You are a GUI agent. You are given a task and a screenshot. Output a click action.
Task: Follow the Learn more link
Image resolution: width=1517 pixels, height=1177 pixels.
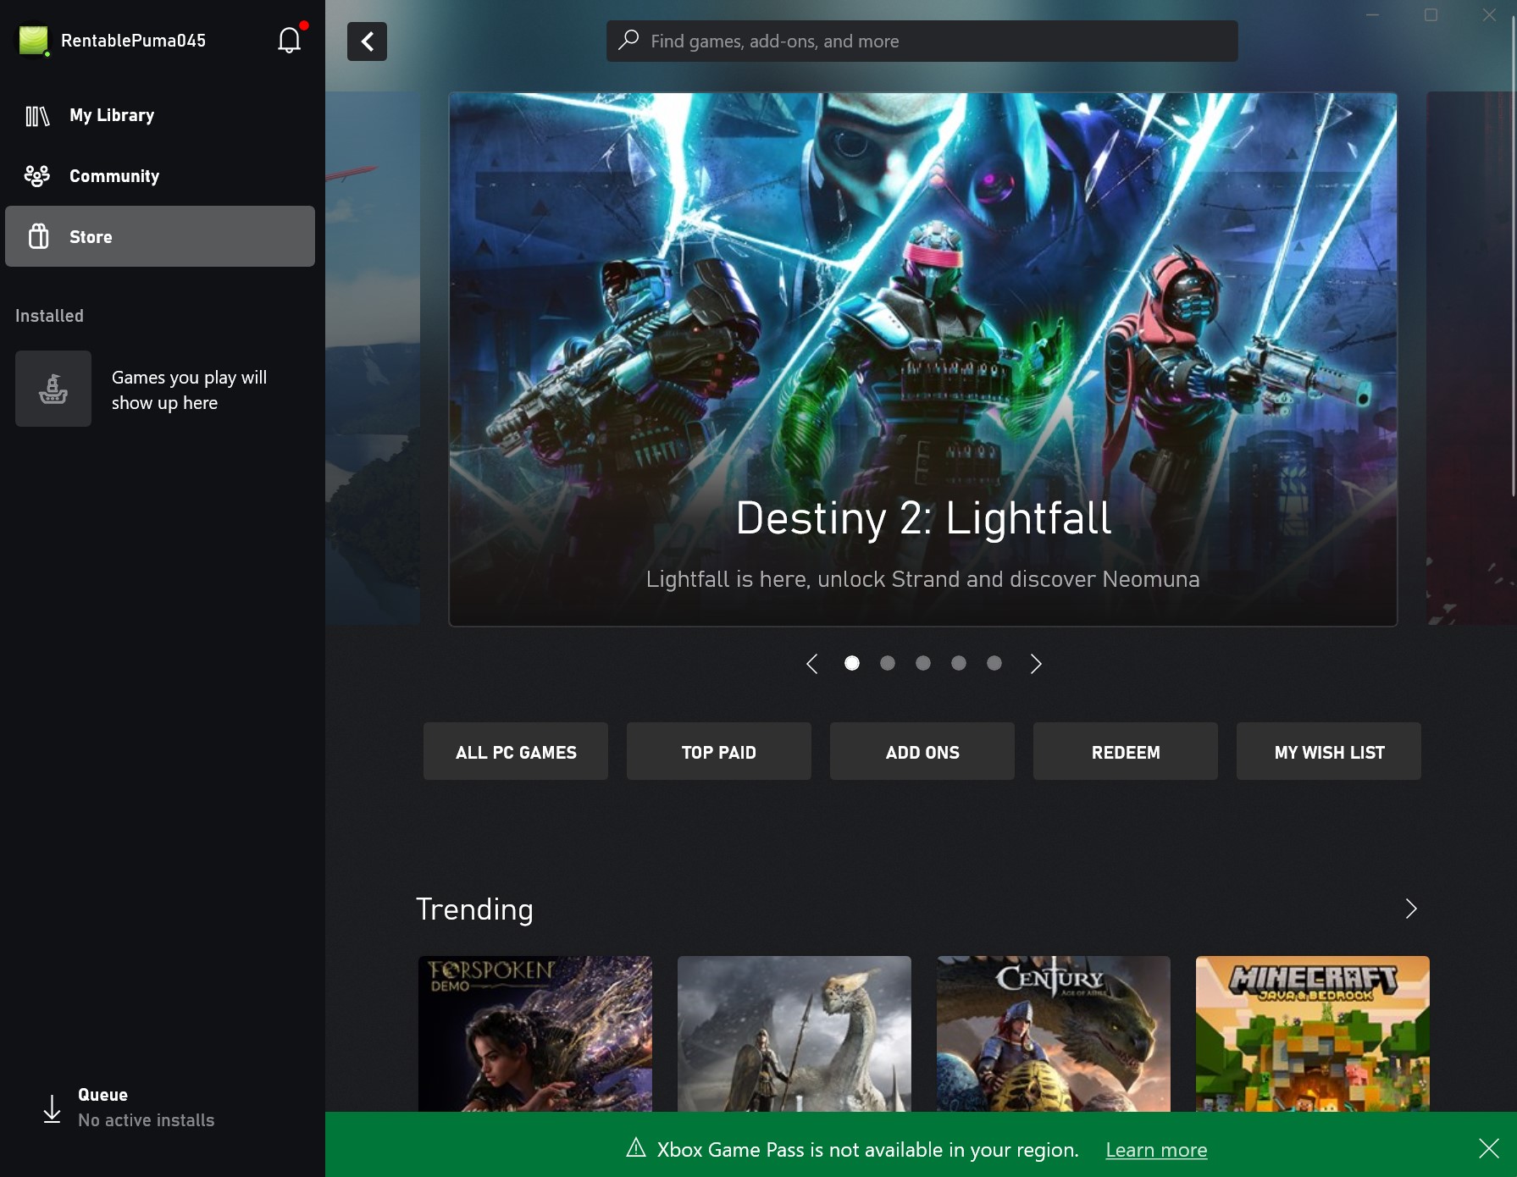tap(1156, 1149)
